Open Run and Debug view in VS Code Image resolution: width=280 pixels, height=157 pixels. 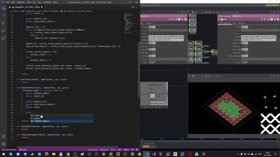(x=3, y=31)
